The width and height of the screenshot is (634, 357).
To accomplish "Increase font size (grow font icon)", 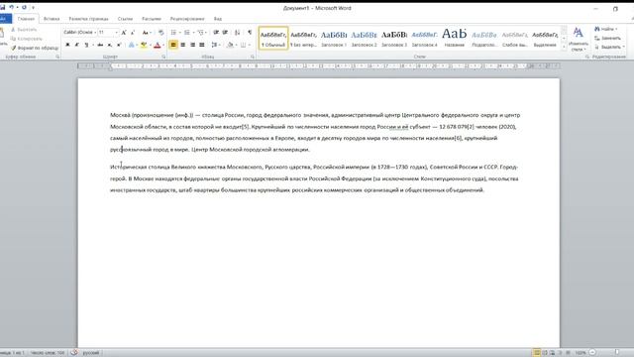I will click(x=124, y=33).
